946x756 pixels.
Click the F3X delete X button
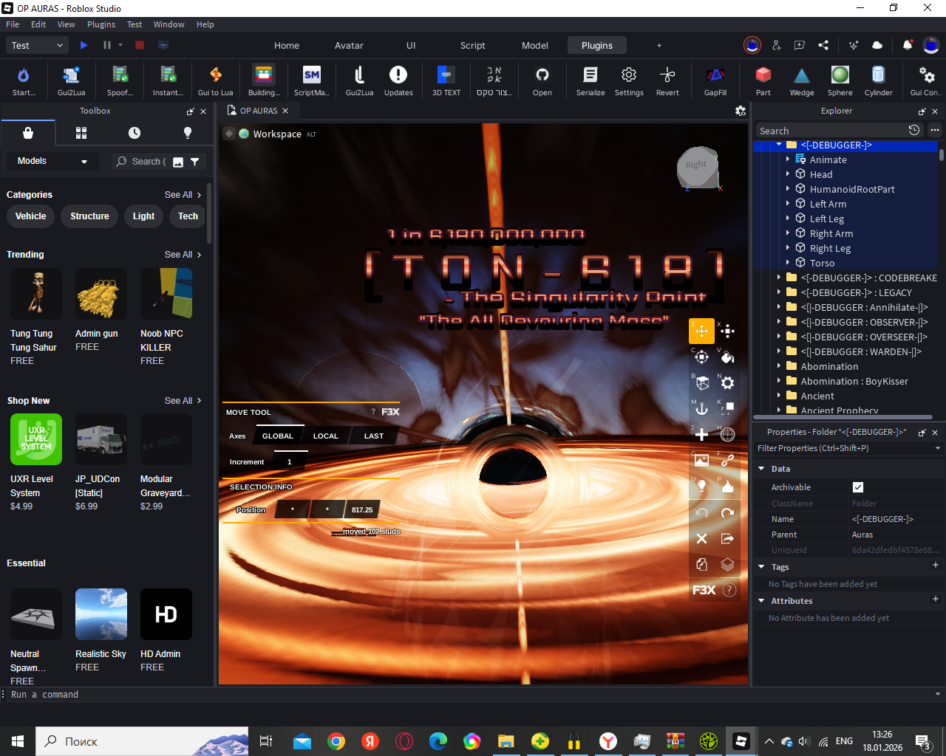(x=701, y=538)
